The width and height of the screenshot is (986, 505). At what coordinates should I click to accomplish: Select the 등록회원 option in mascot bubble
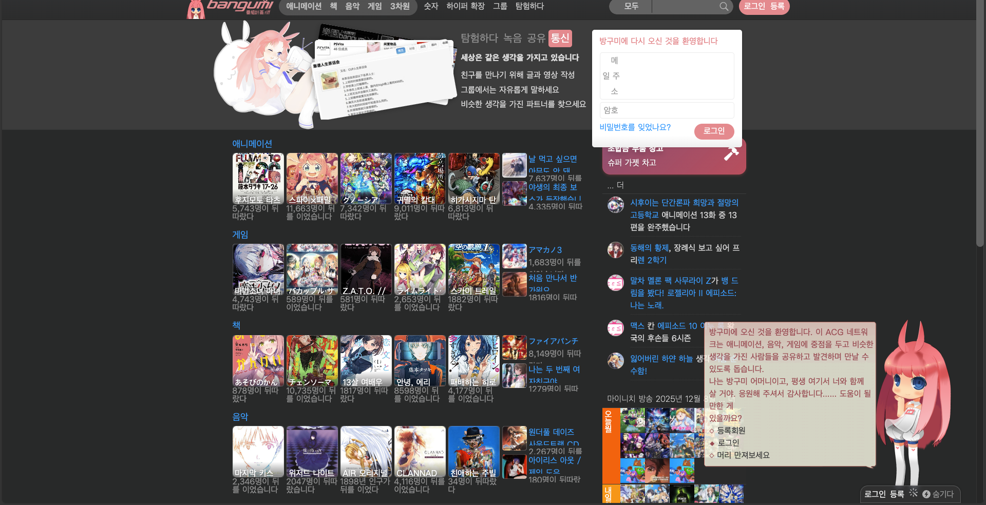click(731, 431)
